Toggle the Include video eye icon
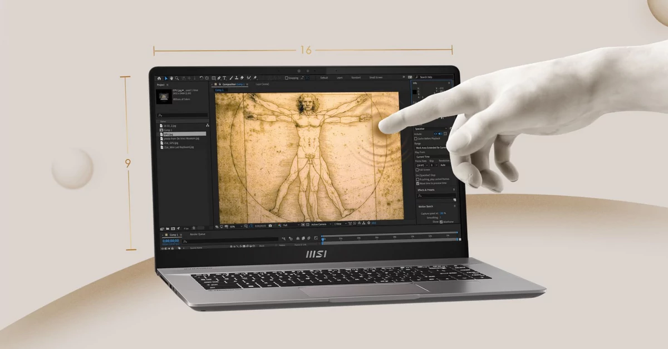 pyautogui.click(x=436, y=133)
